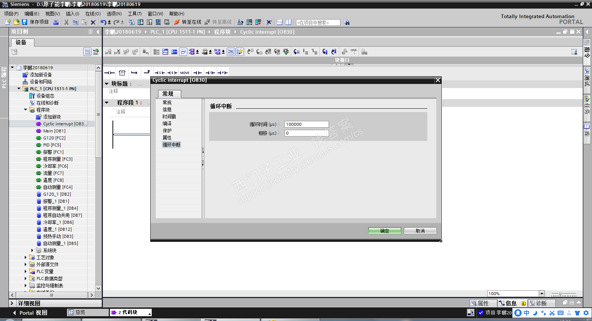The height and width of the screenshot is (321, 592).
Task: Click the search-in-project binoculars icon
Action: click(347, 22)
